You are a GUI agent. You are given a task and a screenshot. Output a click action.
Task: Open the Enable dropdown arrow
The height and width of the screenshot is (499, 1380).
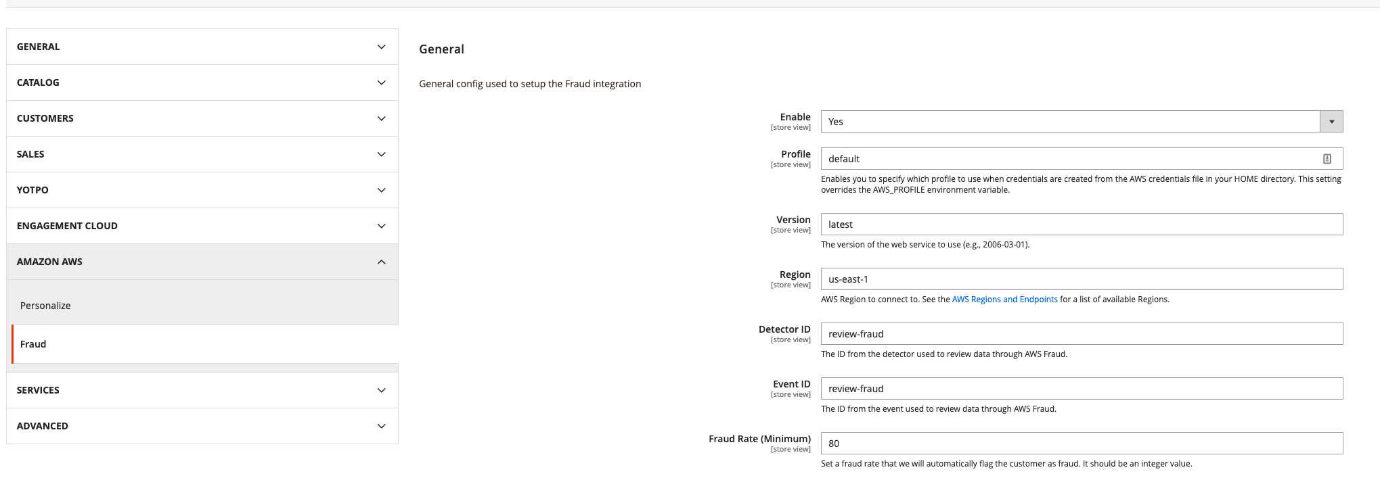1331,122
